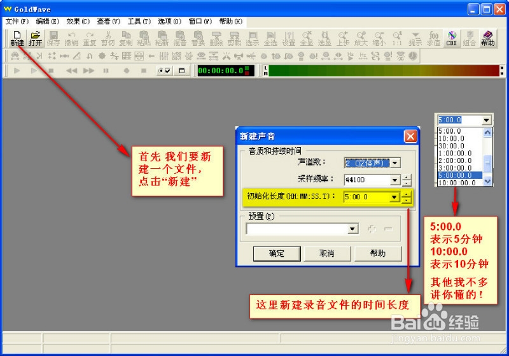Click the 确定 (OK) button

point(277,253)
